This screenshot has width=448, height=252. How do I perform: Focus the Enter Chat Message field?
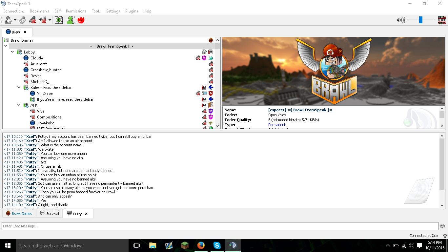pos(220,226)
